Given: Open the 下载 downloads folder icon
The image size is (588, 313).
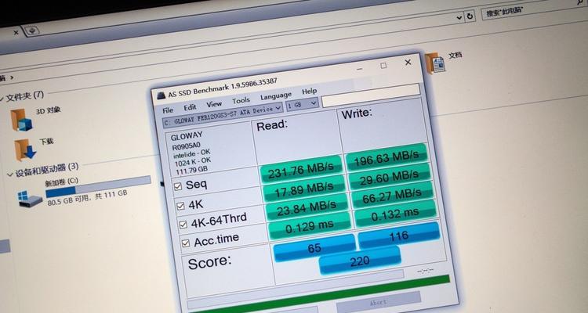Looking at the screenshot, I should pos(25,149).
